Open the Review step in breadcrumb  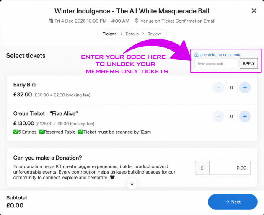(154, 34)
